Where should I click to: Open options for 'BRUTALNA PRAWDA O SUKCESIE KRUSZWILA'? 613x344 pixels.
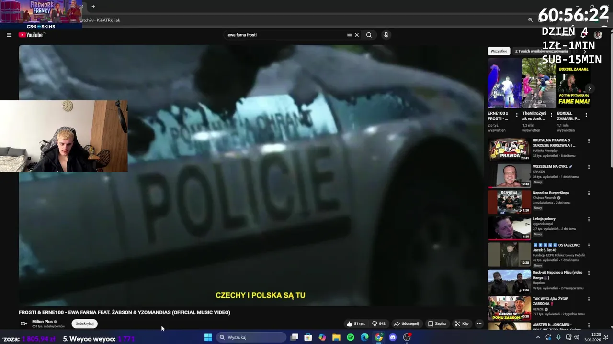coord(589,141)
